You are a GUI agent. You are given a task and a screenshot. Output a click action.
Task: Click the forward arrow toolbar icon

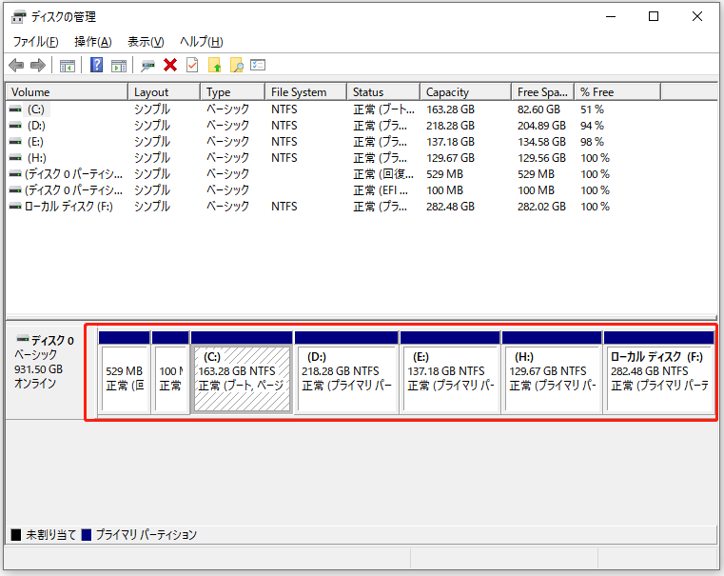[38, 65]
